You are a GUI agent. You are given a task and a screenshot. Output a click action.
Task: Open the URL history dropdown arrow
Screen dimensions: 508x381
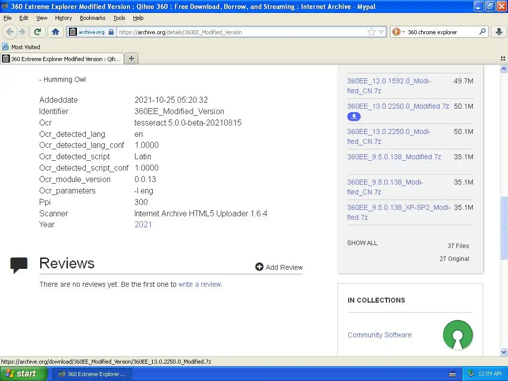381,32
